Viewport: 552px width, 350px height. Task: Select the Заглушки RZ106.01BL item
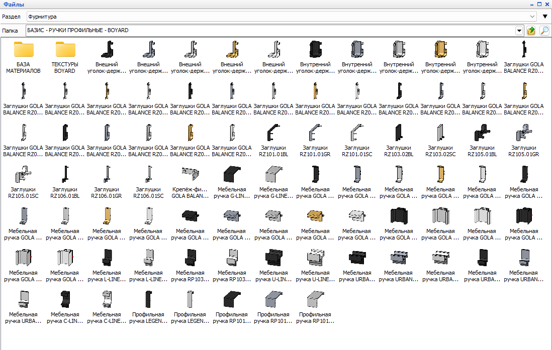coord(65,182)
